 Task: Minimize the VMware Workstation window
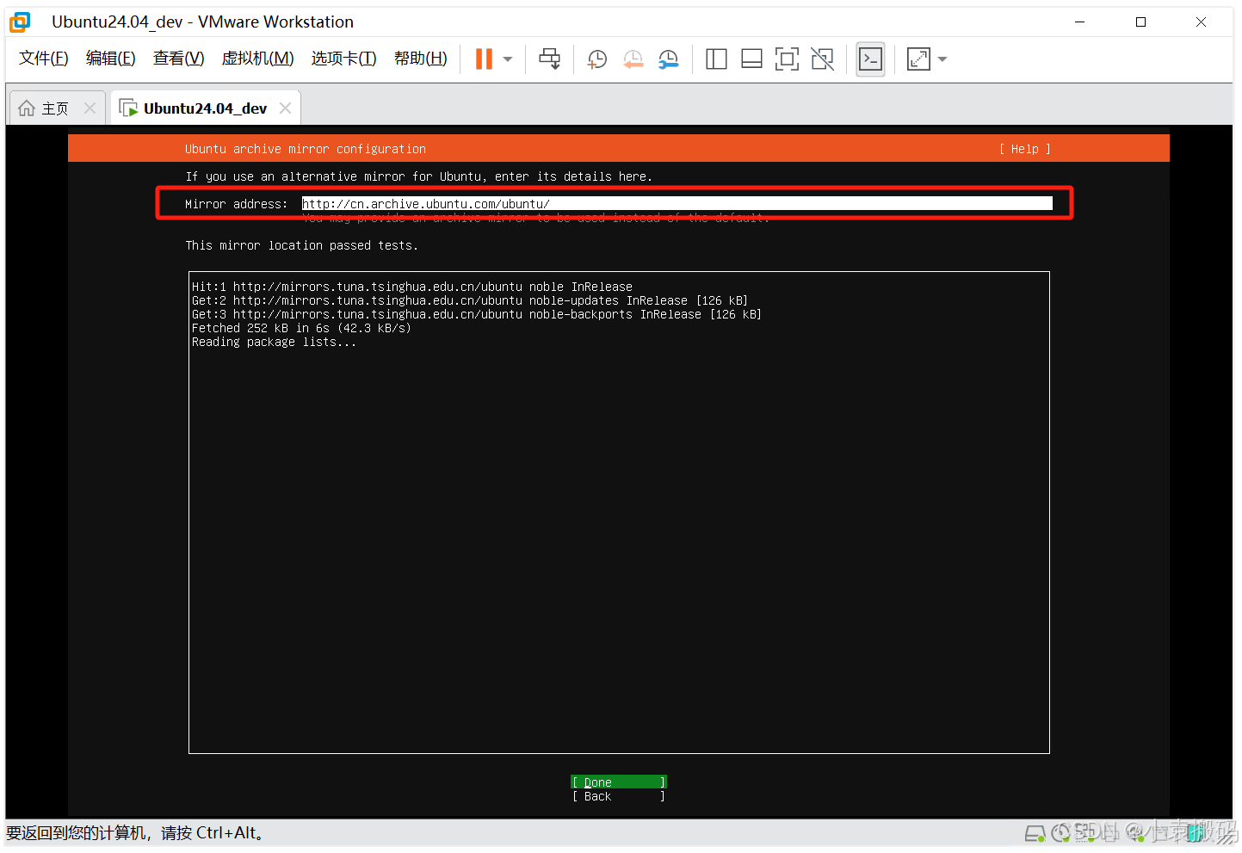point(1080,22)
